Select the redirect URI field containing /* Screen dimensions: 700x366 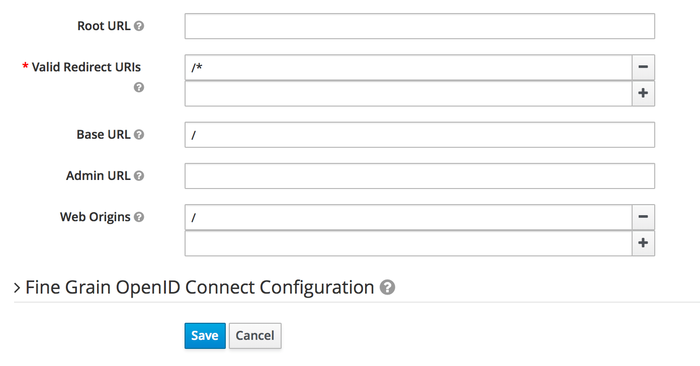click(408, 67)
